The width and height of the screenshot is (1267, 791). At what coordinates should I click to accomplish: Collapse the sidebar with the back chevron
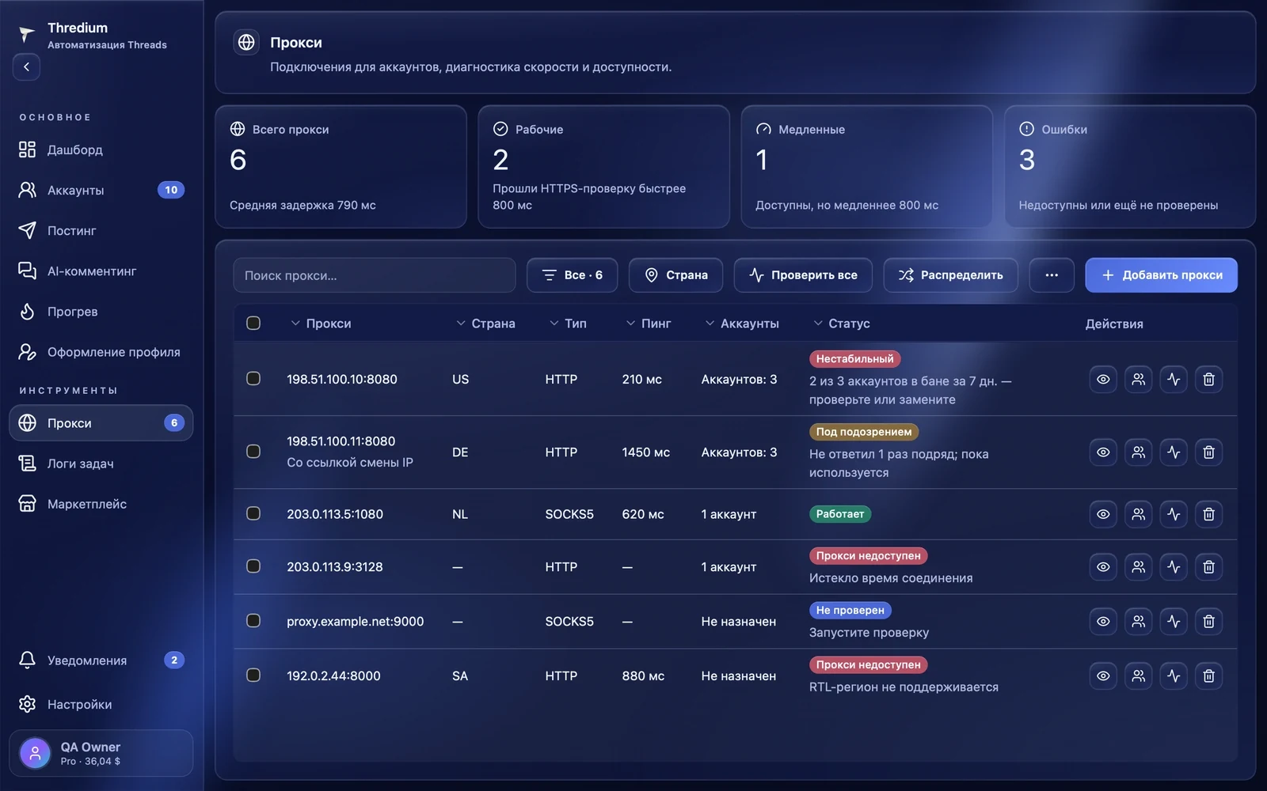coord(26,67)
